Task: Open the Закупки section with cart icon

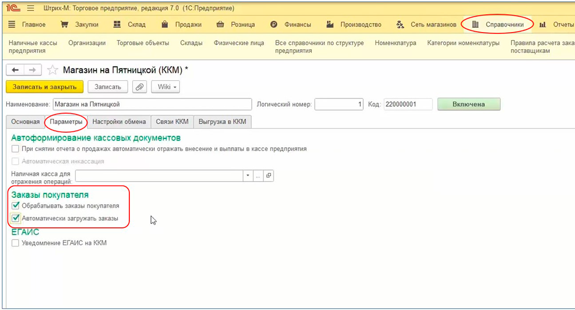Action: (x=79, y=25)
